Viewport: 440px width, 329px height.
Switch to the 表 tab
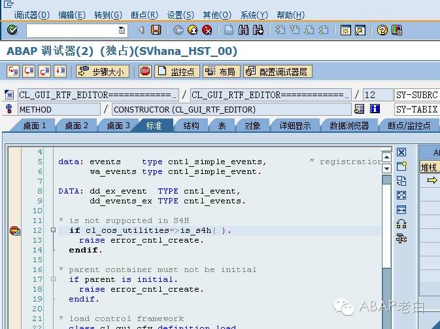pos(222,126)
